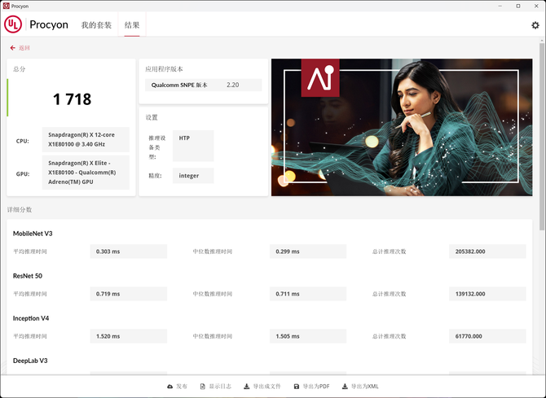
Task: Click the 导出为XML download icon
Action: [345, 387]
